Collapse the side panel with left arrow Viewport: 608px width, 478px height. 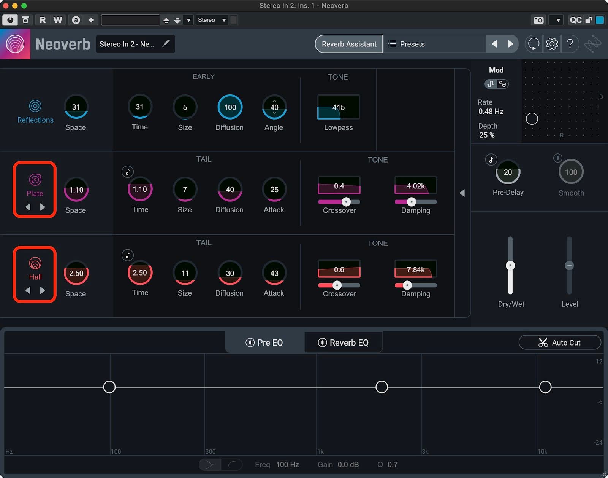coord(462,193)
